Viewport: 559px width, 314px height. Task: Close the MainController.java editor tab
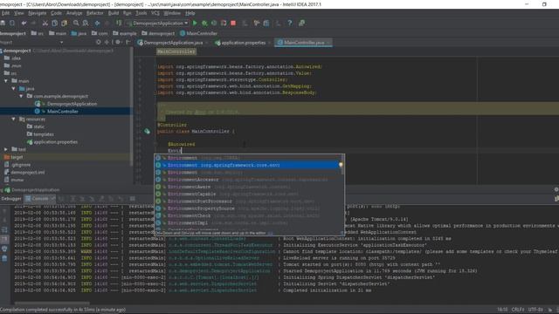pyautogui.click(x=328, y=43)
